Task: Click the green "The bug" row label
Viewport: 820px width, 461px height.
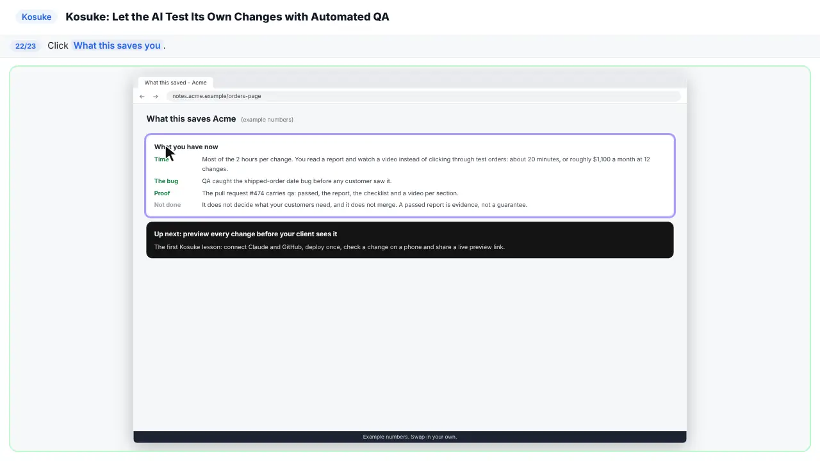Action: 166,181
